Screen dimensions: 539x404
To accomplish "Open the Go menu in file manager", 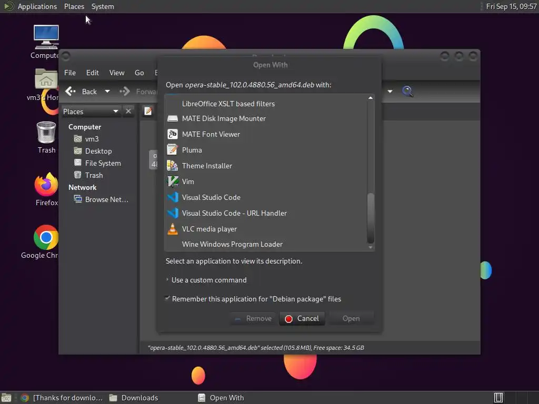I will [139, 73].
